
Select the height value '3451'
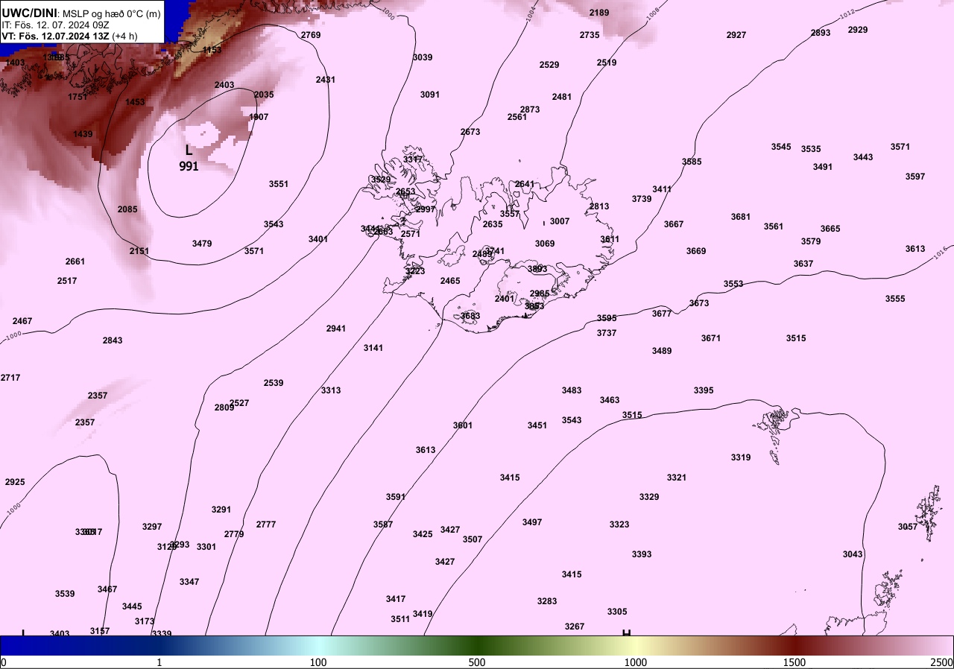point(537,425)
